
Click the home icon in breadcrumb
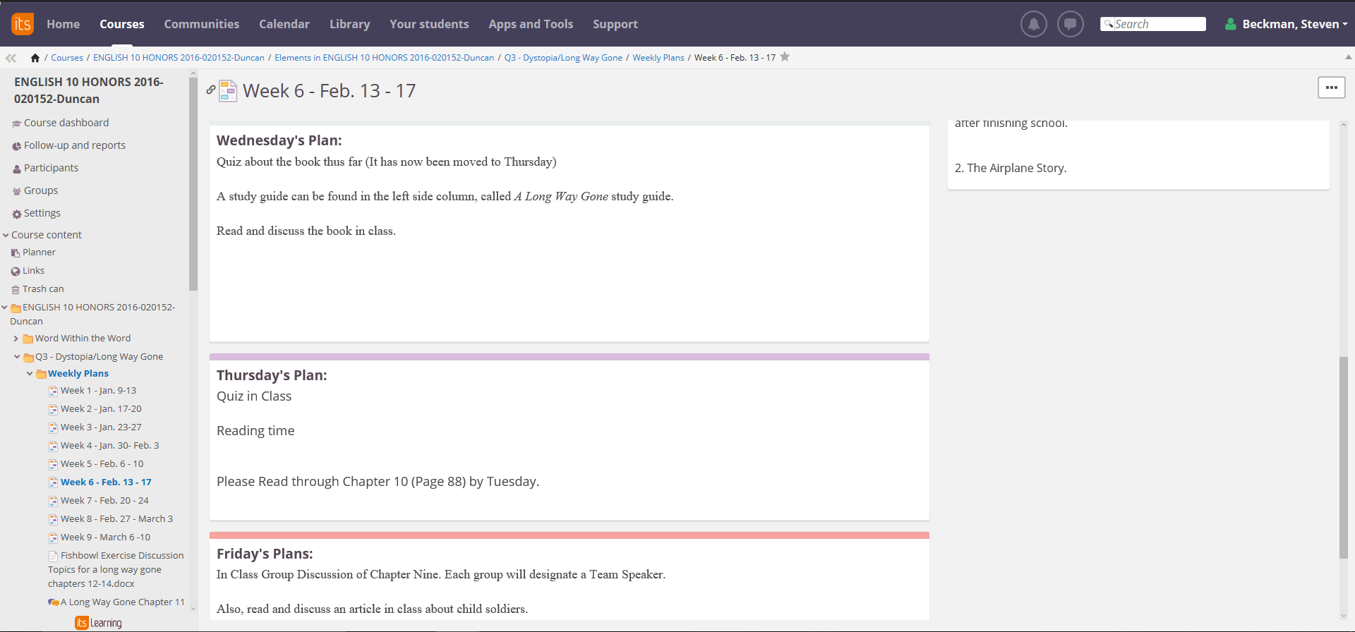pos(35,58)
